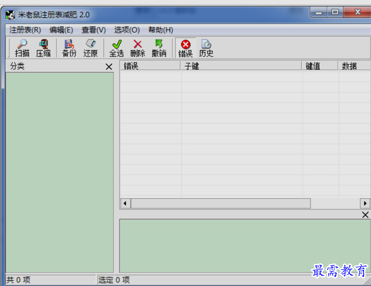Close the 分类 category panel
The height and width of the screenshot is (286, 371).
[109, 67]
